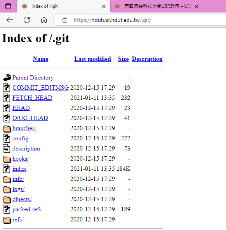
Task: Reload the page with refresh icon
Action: click(27, 20)
